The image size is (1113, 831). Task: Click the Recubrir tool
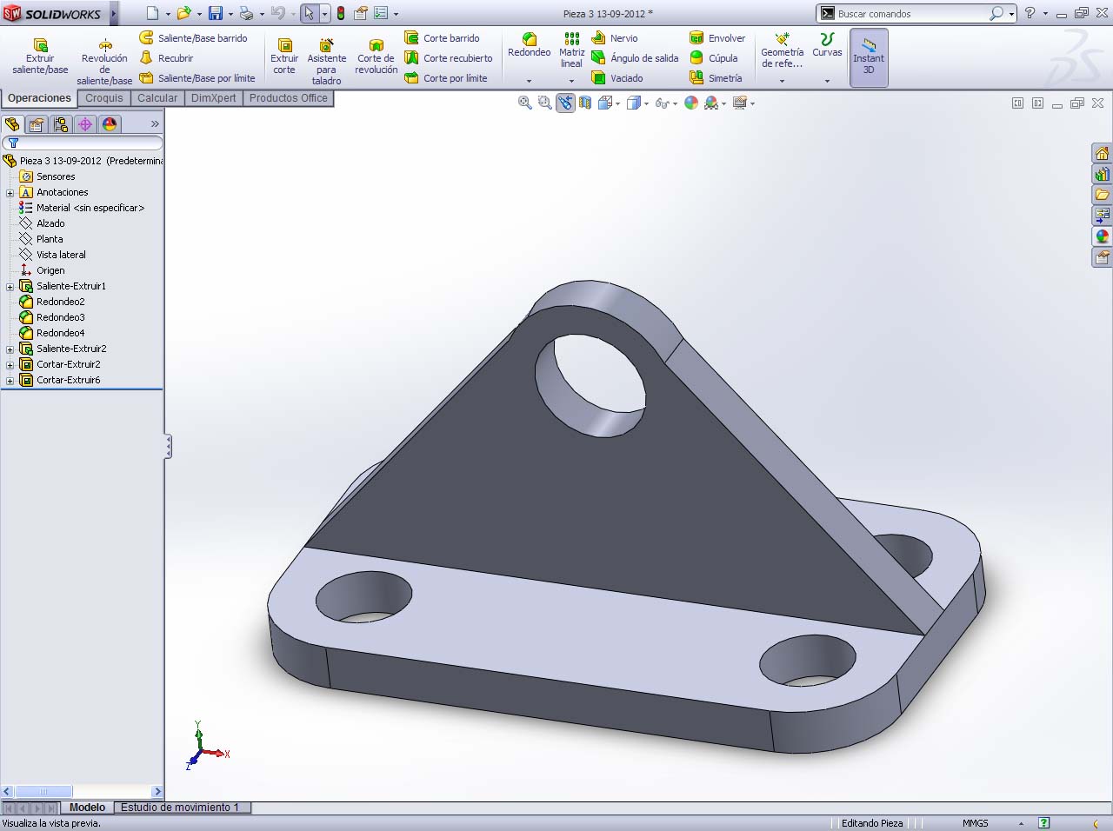[167, 58]
